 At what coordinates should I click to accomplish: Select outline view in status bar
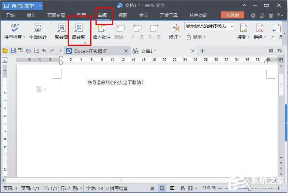pyautogui.click(x=172, y=188)
